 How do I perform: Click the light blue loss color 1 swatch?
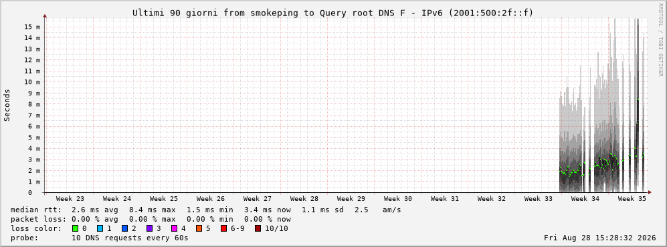point(100,229)
